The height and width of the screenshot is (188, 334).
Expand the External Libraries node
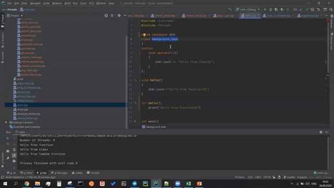click(x=6, y=122)
